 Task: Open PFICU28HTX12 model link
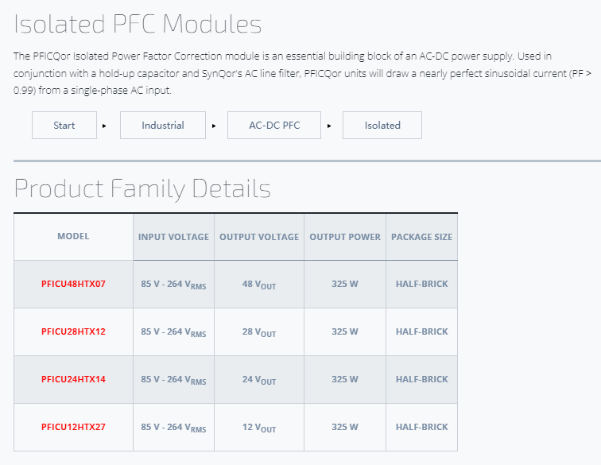(73, 331)
